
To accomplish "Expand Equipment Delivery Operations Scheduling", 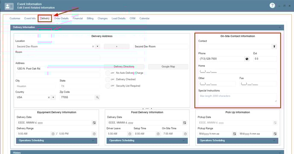I will click(57, 140).
